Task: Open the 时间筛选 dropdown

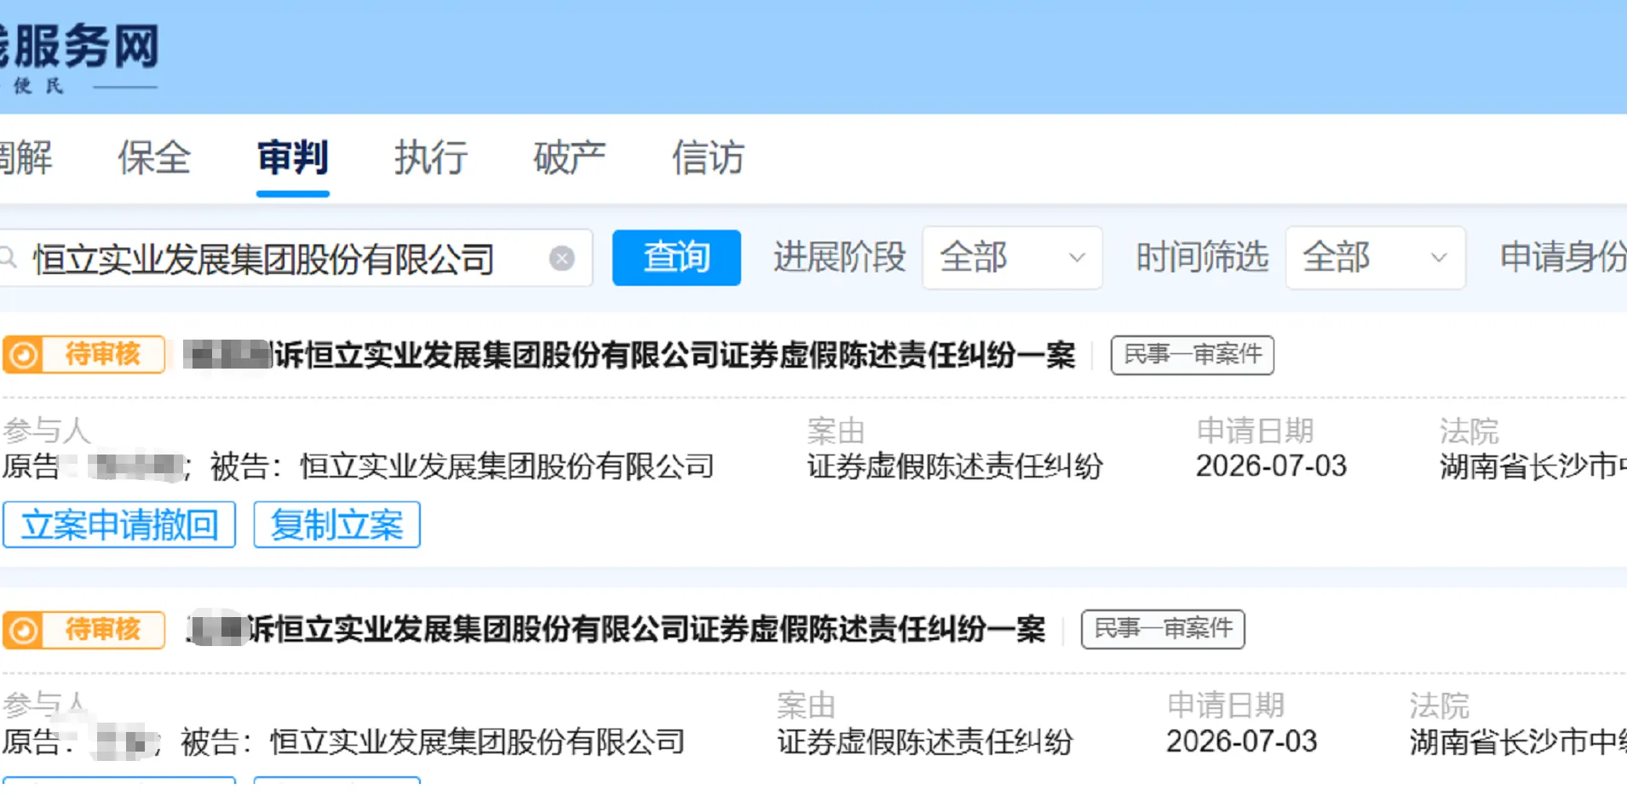Action: (x=1375, y=257)
